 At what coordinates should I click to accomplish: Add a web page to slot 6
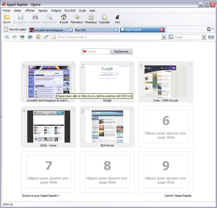coord(166,127)
